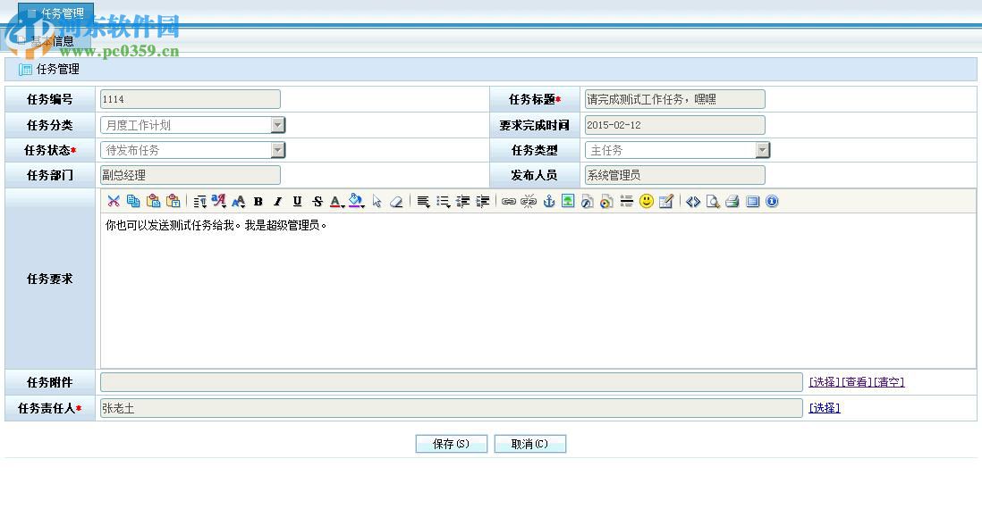Insert an image using the image icon
This screenshot has height=517, width=982.
pyautogui.click(x=568, y=201)
